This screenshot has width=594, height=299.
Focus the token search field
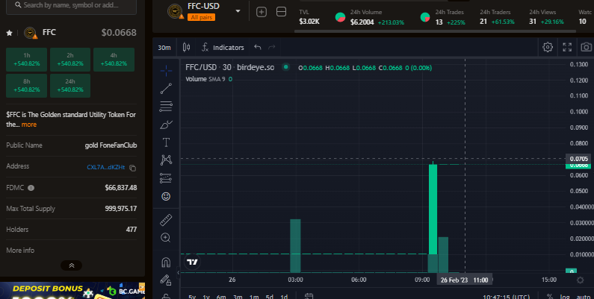tap(71, 5)
